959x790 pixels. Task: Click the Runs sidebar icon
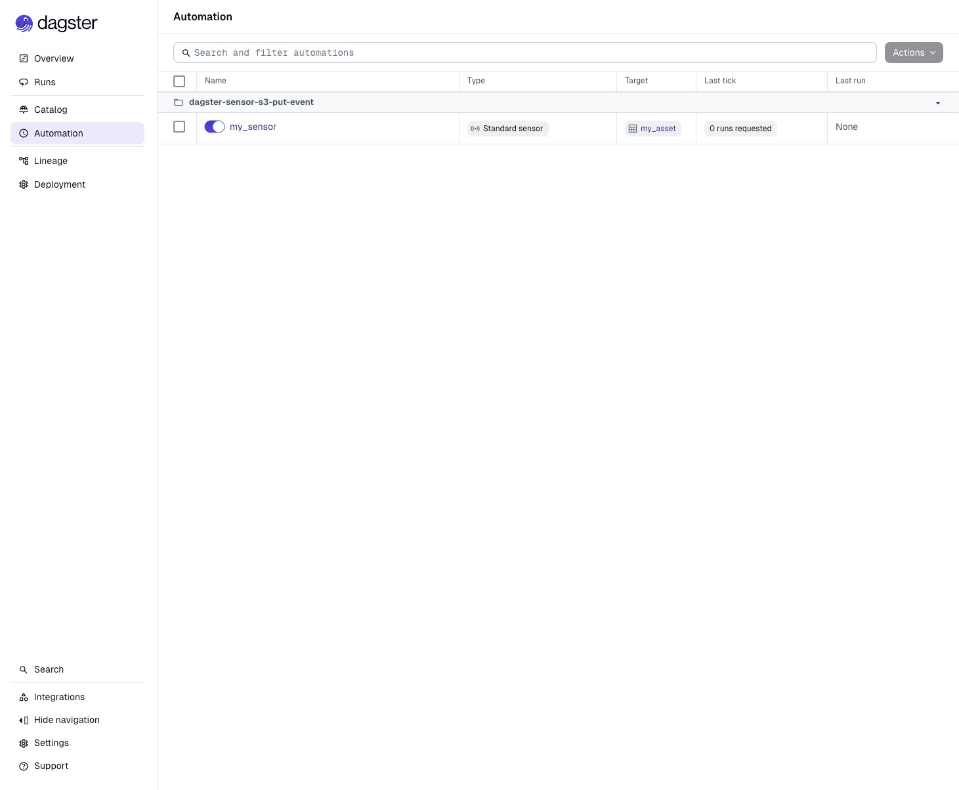[x=24, y=82]
